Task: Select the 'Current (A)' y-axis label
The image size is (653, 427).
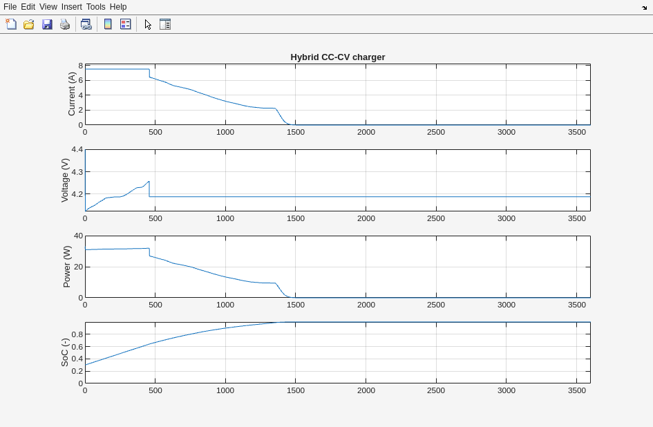Action: pyautogui.click(x=71, y=94)
